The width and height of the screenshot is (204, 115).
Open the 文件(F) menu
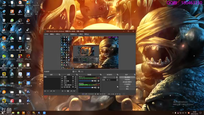46,34
